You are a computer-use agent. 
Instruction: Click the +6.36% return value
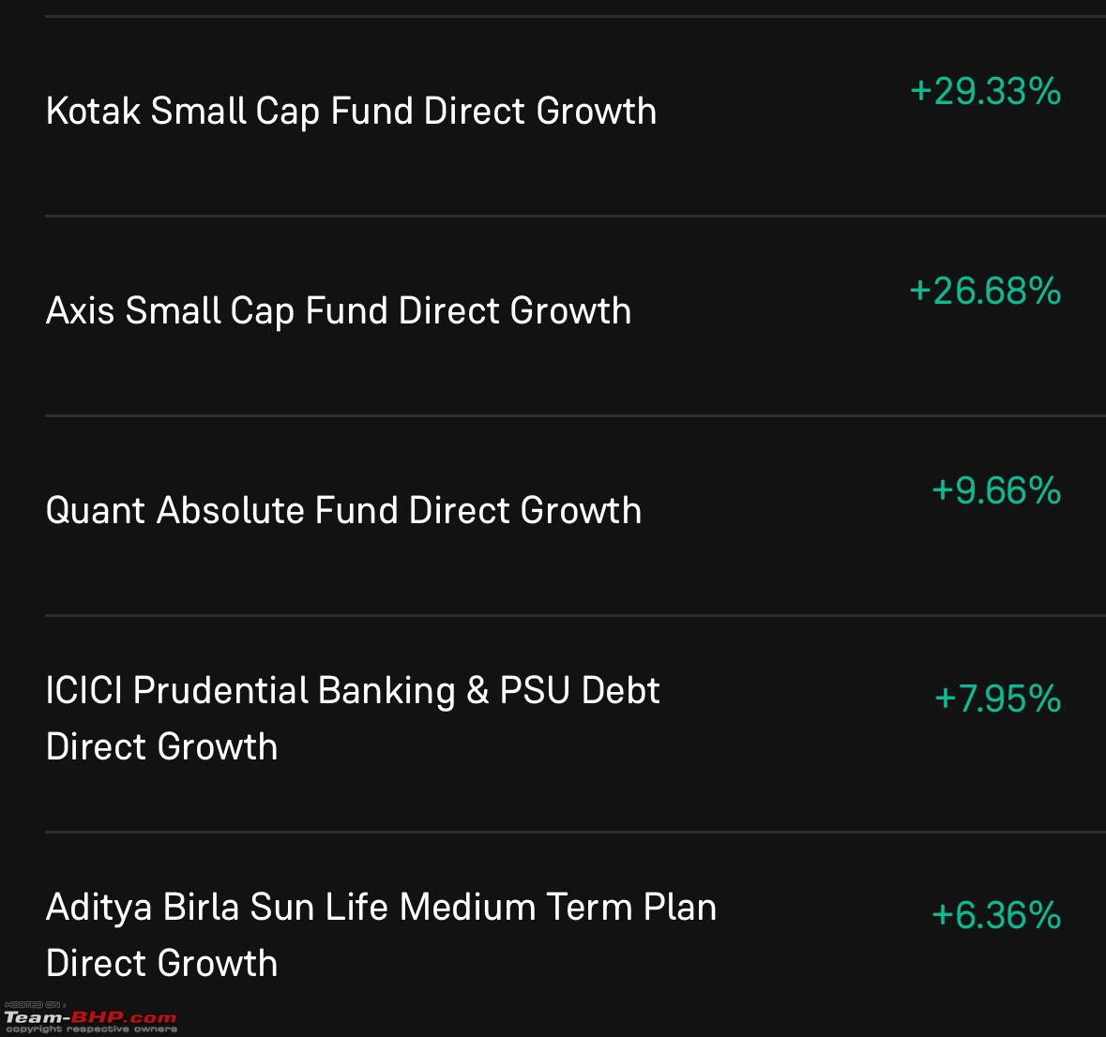click(x=996, y=915)
